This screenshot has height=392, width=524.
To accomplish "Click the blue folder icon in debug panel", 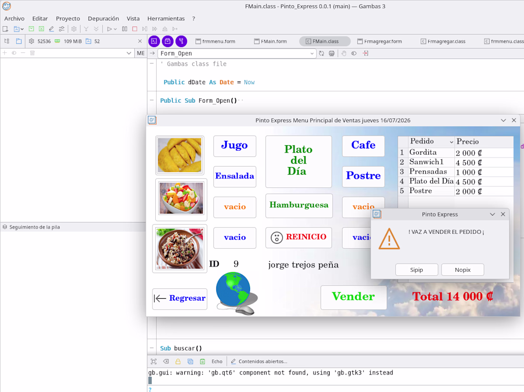I will click(19, 41).
